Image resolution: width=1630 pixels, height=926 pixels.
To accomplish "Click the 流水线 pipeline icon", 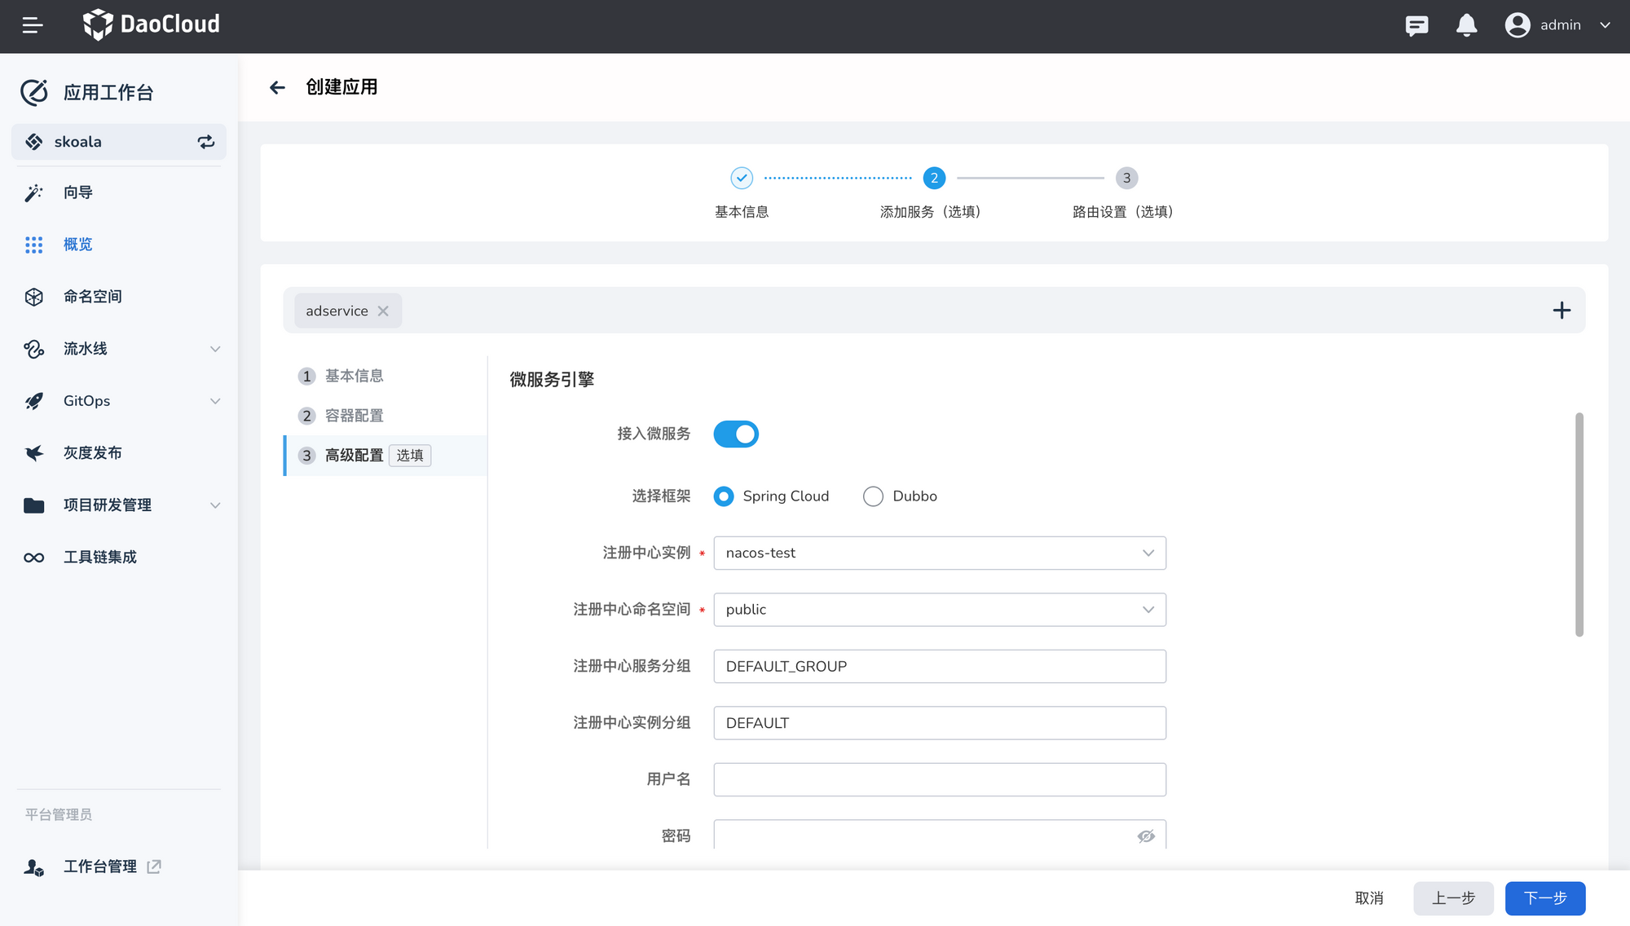I will [x=33, y=349].
